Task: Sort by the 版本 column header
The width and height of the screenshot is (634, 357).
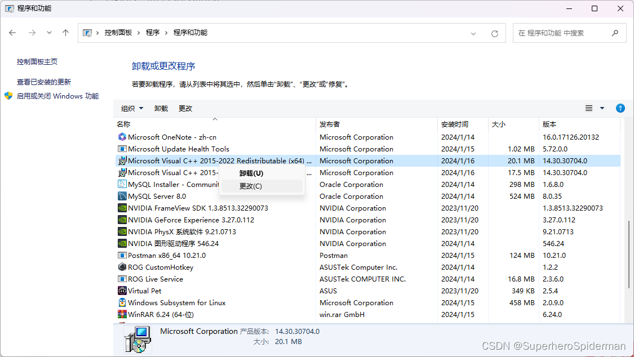Action: point(580,124)
